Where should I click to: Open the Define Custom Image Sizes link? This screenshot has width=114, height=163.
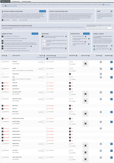[12, 6]
